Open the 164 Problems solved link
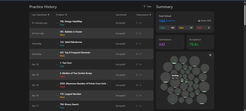This screenshot has width=246, height=111. coord(167,21)
